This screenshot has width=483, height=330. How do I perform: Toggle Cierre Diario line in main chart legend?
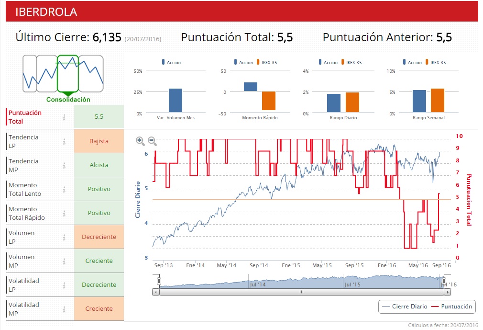coord(405,307)
